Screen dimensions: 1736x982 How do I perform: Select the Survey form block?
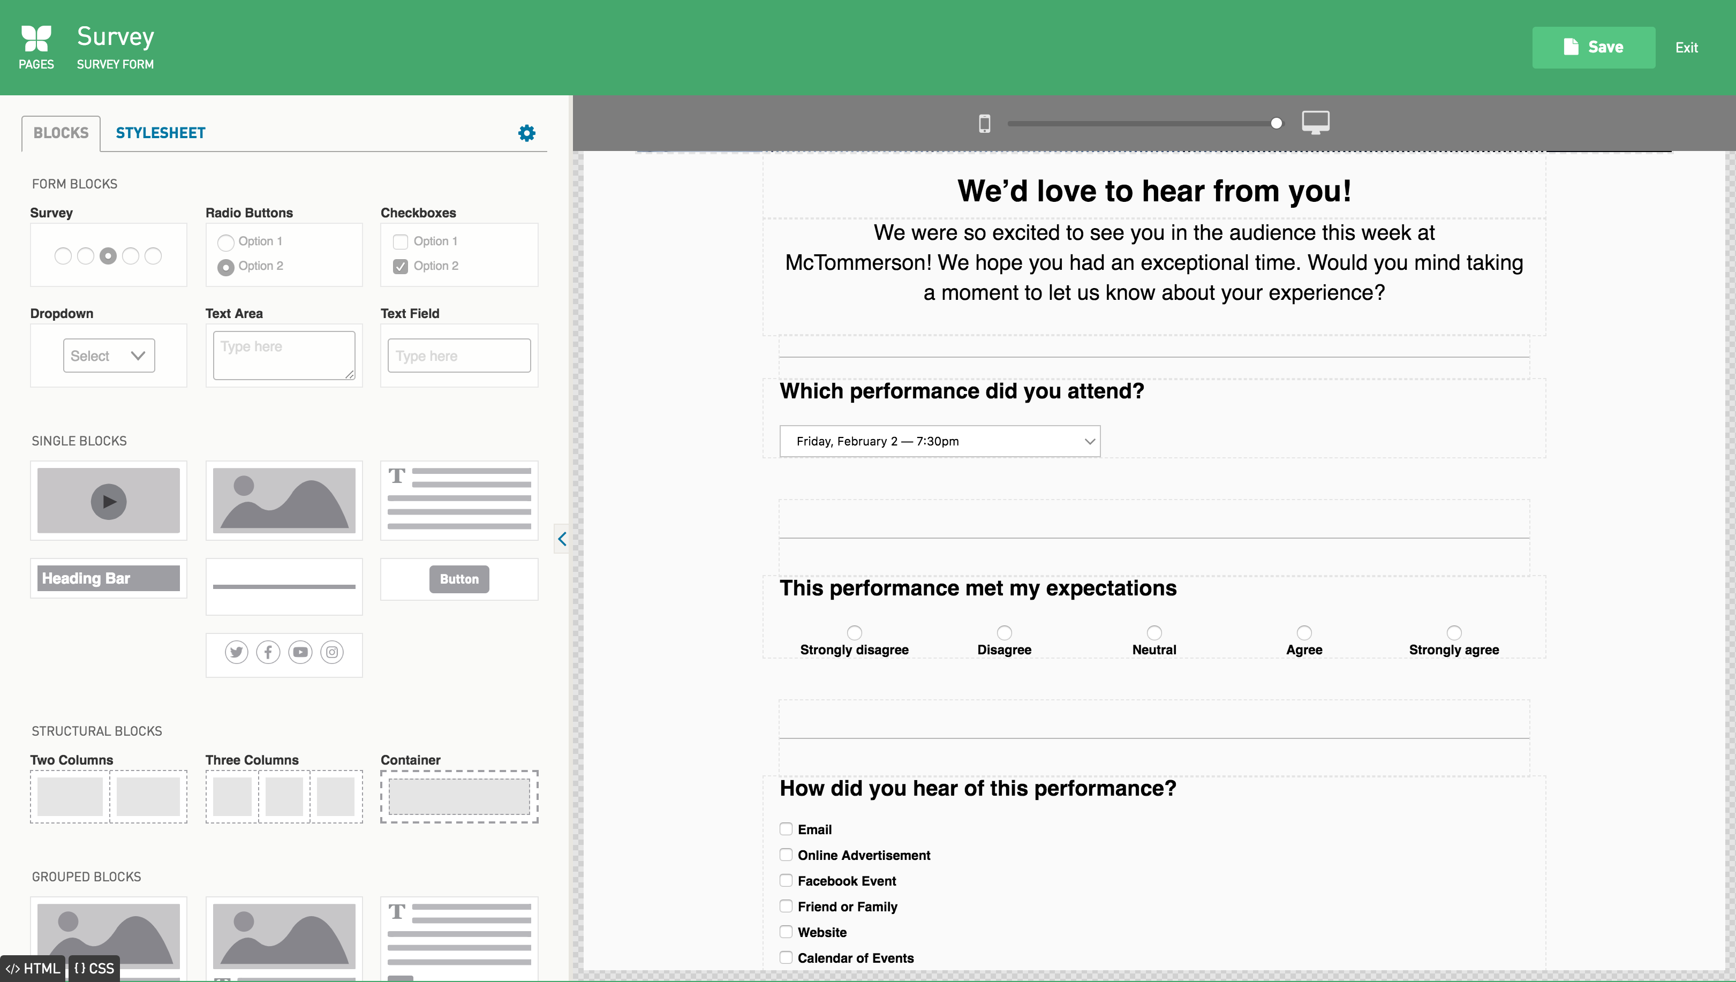coord(108,255)
